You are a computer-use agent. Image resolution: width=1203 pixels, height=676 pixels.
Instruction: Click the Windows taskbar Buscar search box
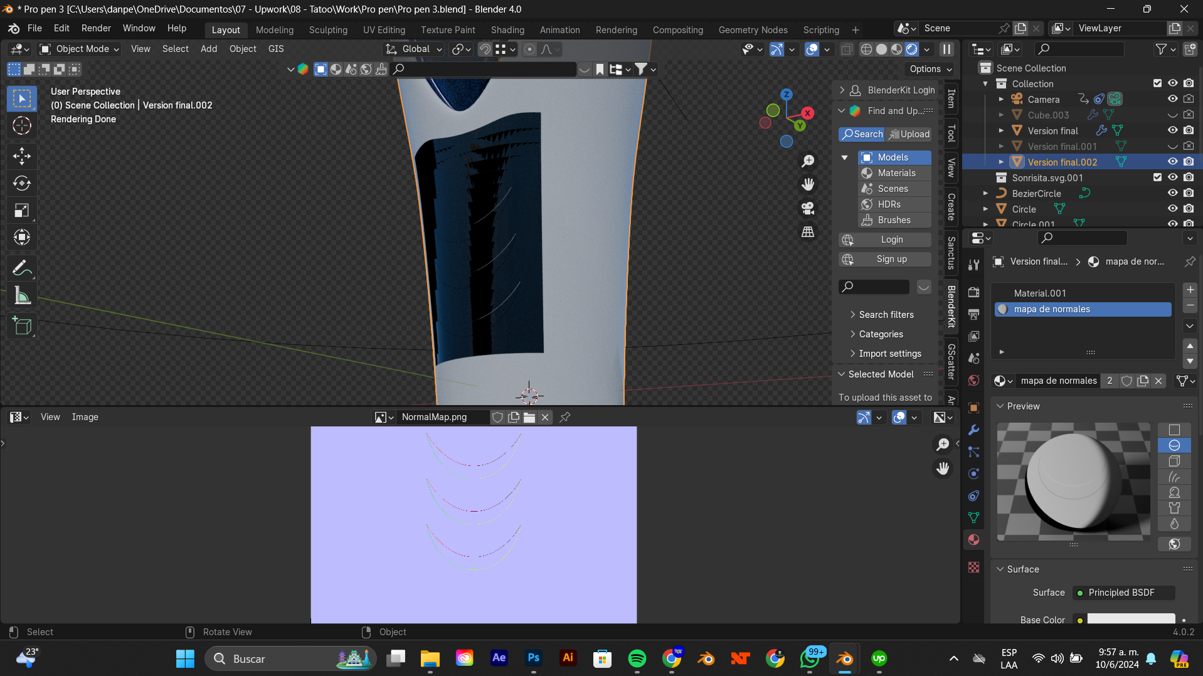[290, 658]
